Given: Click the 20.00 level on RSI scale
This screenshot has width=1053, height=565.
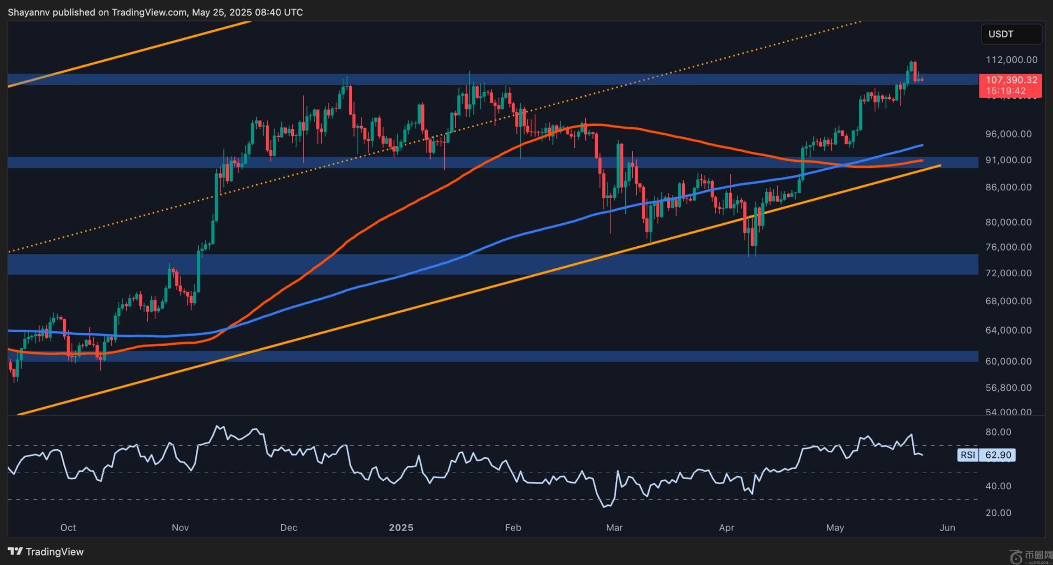Looking at the screenshot, I should 998,513.
